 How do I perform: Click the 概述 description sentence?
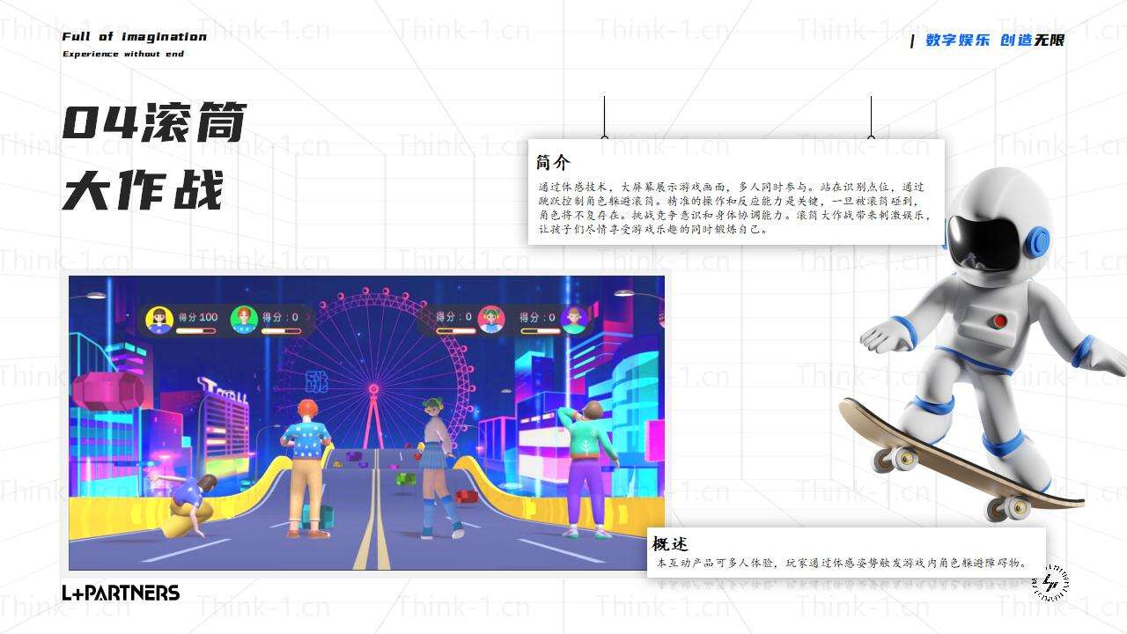click(x=843, y=563)
